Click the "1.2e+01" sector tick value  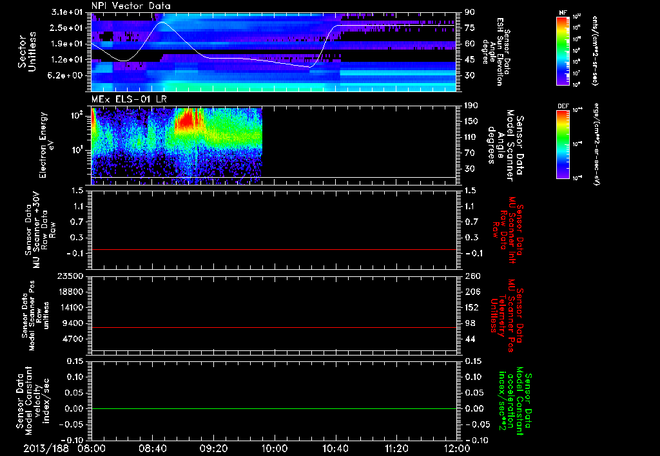click(67, 60)
